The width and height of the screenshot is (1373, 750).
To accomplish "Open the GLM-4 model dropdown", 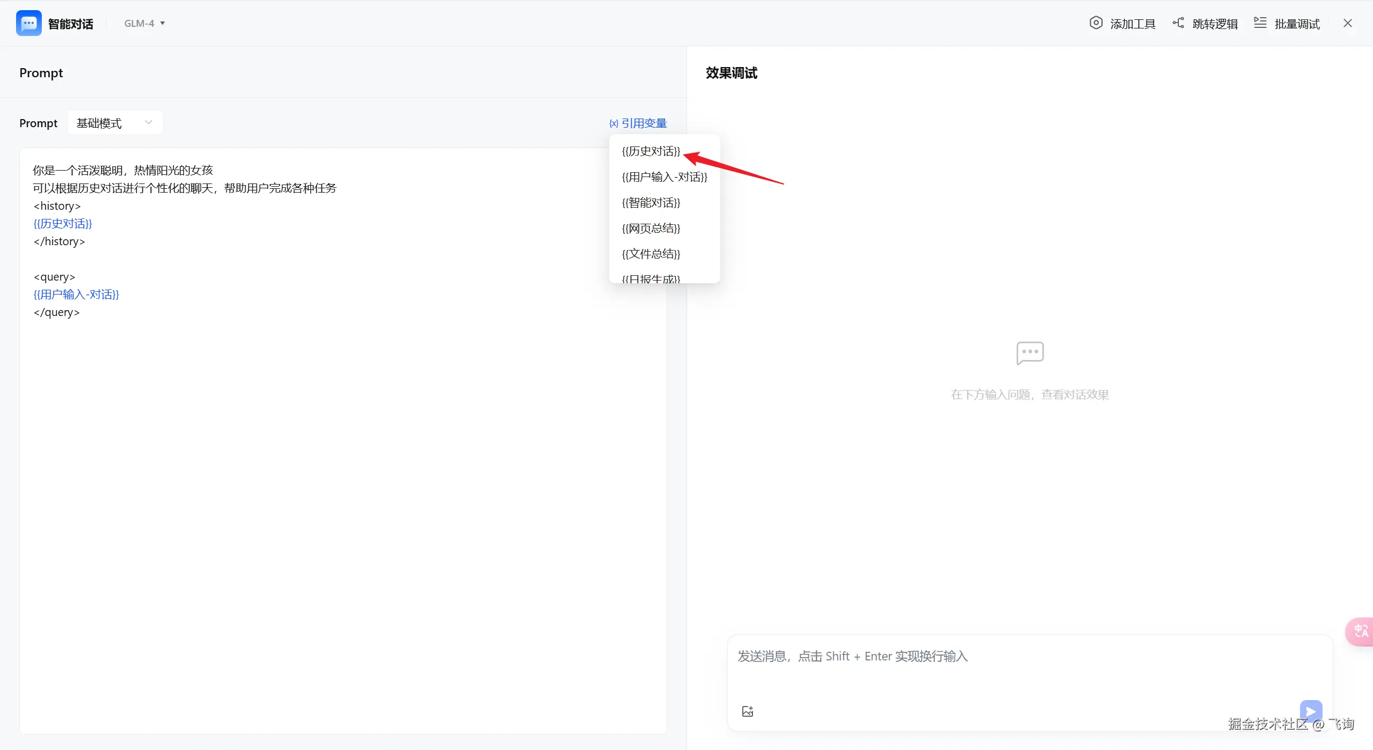I will tap(144, 23).
